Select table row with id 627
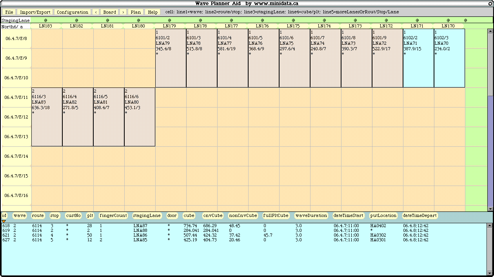 click(x=244, y=240)
